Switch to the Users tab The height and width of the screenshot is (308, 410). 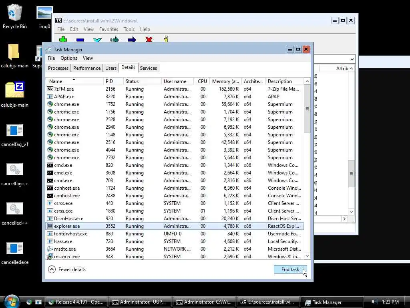pyautogui.click(x=111, y=68)
